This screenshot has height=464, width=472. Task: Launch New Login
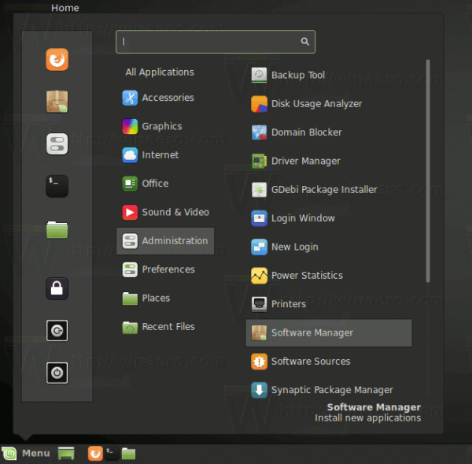329,247
